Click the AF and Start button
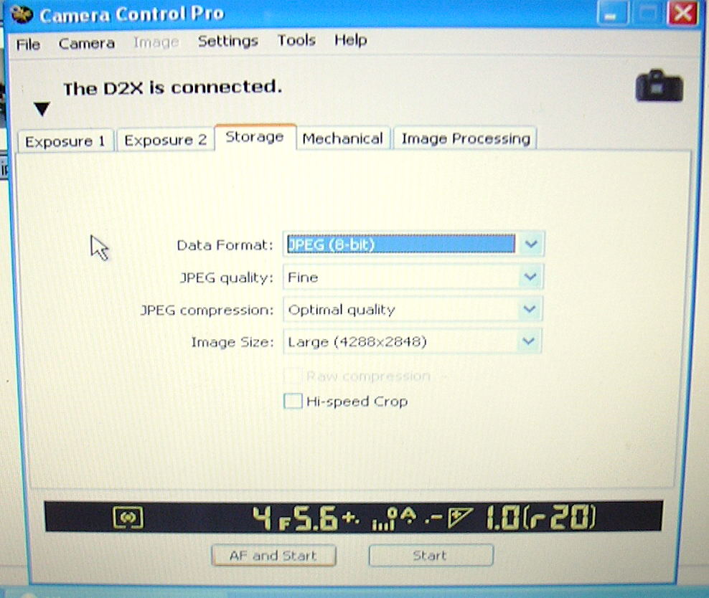 [x=273, y=556]
